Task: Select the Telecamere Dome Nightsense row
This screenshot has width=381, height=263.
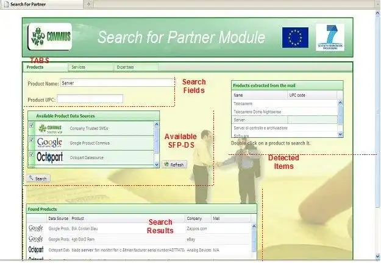Action: (x=285, y=112)
